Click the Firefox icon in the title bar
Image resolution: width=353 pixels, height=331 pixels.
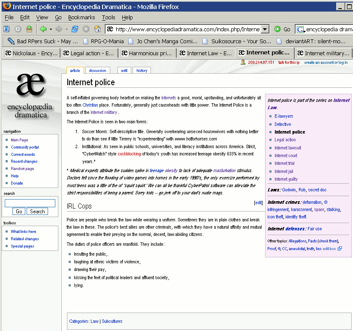pos(6,6)
